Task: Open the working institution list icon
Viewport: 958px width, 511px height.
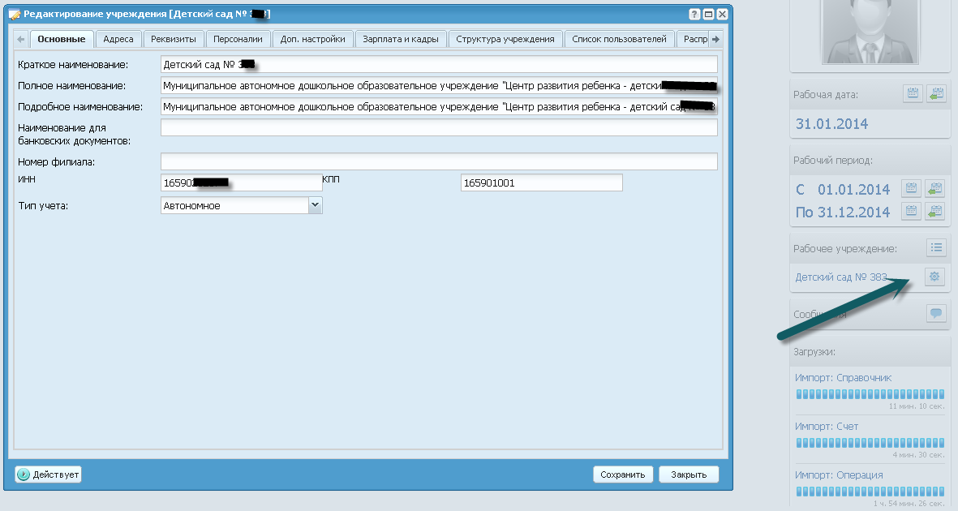Action: [x=936, y=248]
